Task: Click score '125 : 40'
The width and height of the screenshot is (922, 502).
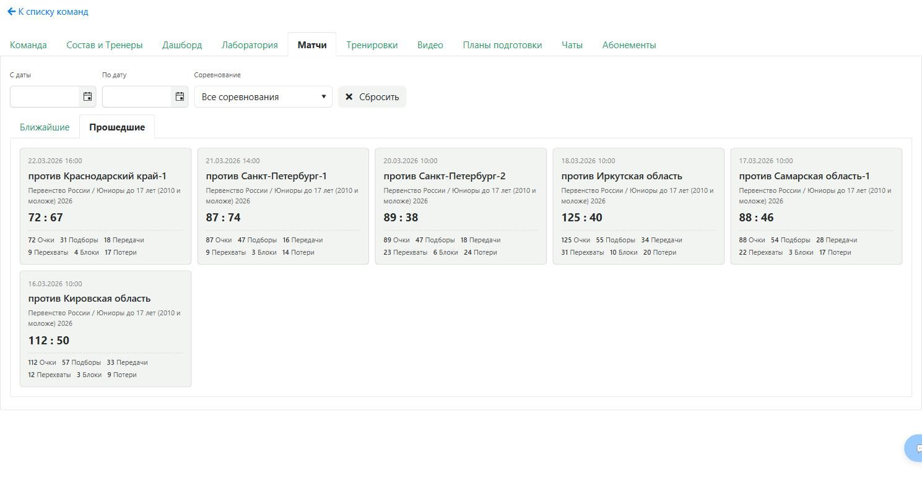Action: [x=581, y=217]
